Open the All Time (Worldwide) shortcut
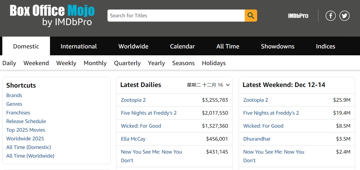Viewport: 360px width, 170px height. click(x=30, y=156)
